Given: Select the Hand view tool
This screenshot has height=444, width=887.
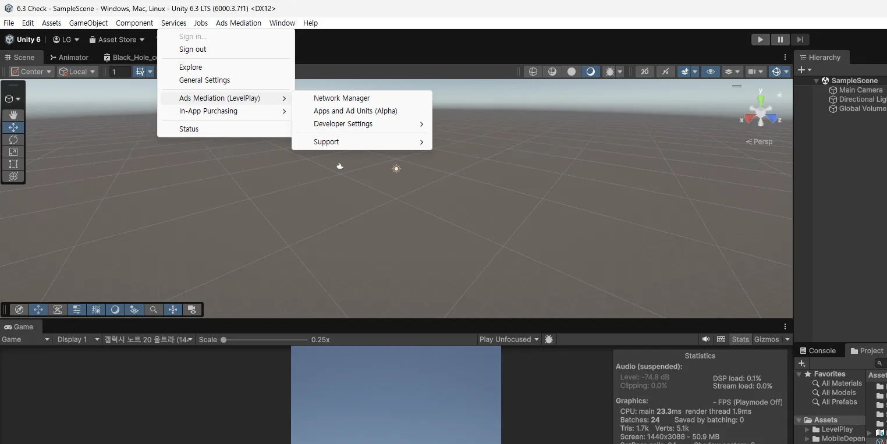Looking at the screenshot, I should point(13,115).
